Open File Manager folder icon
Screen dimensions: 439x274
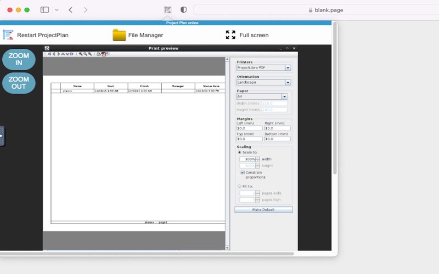click(x=119, y=35)
